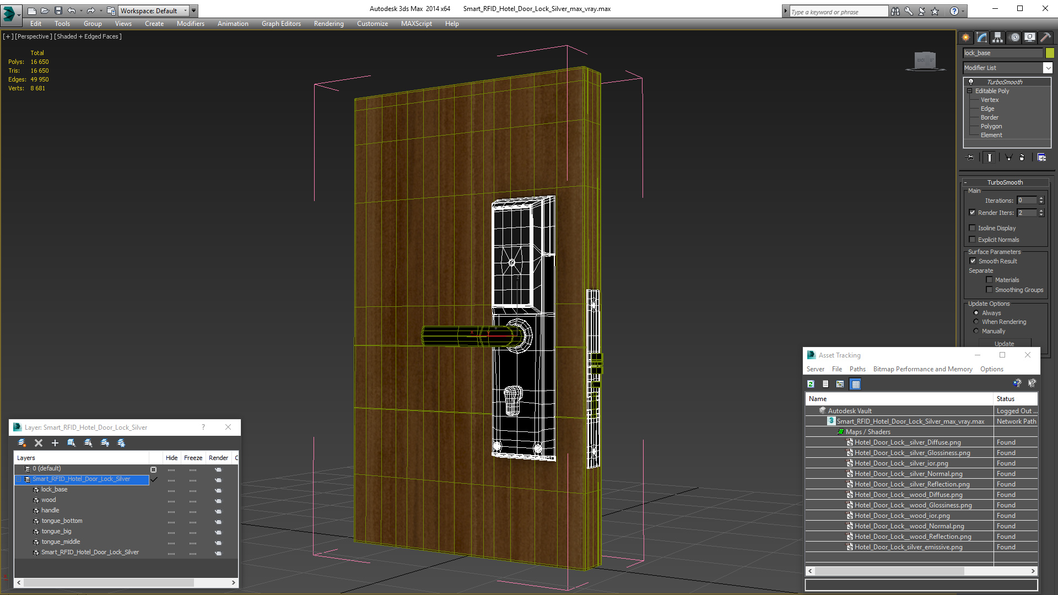
Task: Collapse the Editable Poly sub-object tree
Action: click(969, 91)
